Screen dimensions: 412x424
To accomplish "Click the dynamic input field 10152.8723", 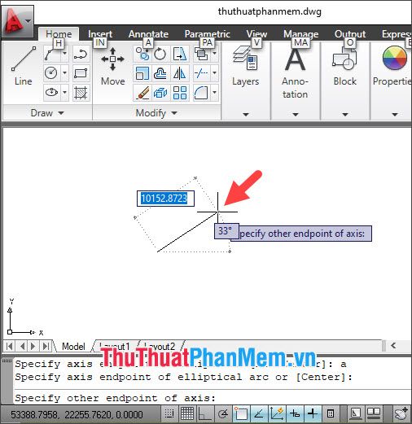I will click(165, 199).
